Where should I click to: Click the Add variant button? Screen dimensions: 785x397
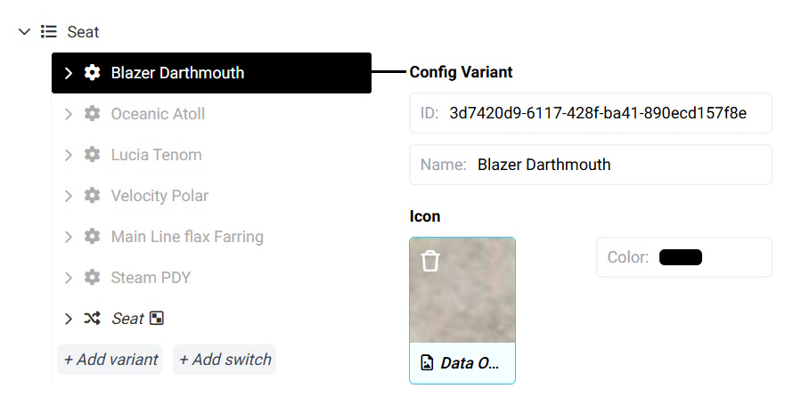tap(110, 360)
